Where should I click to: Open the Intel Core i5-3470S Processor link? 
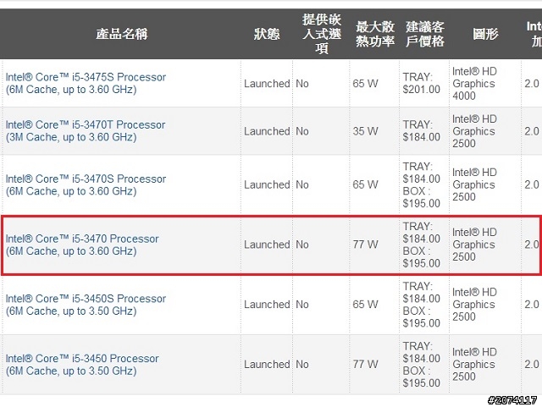pyautogui.click(x=86, y=184)
